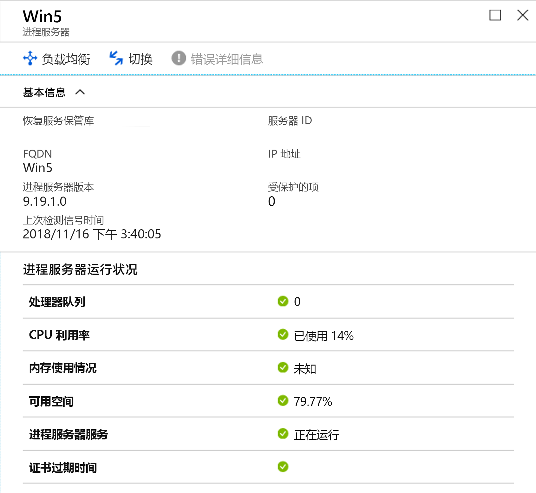This screenshot has width=536, height=493.
Task: Click the 进程服务器运行状况 heading
Action: point(80,269)
